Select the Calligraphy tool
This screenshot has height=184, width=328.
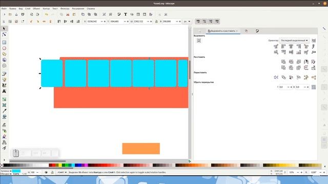tap(4, 85)
